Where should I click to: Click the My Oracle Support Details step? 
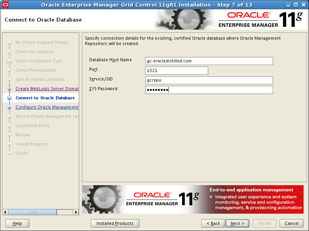point(42,42)
